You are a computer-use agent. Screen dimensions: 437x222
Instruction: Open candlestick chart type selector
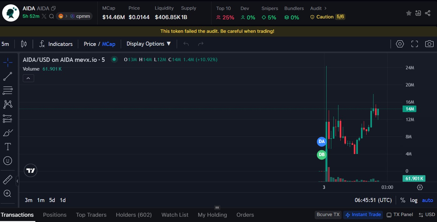click(24, 44)
